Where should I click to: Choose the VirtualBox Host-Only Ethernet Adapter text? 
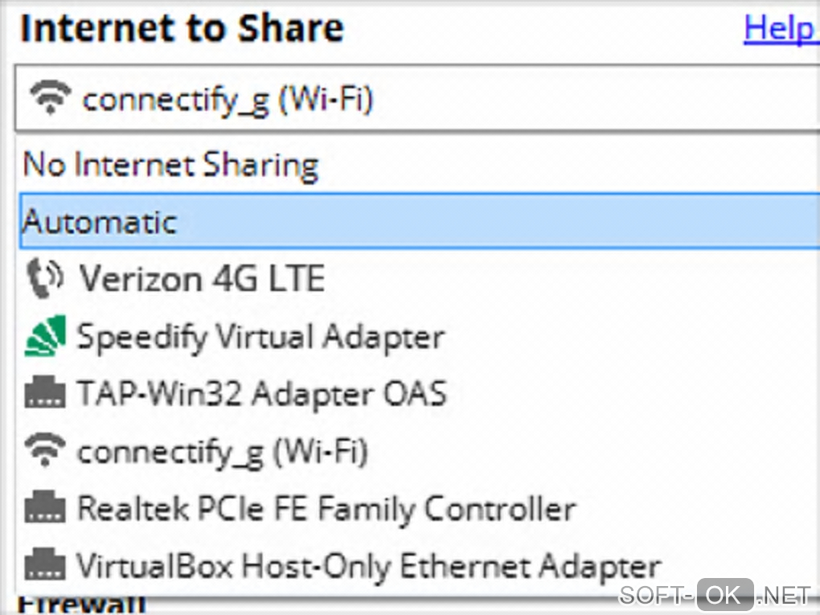tap(368, 566)
